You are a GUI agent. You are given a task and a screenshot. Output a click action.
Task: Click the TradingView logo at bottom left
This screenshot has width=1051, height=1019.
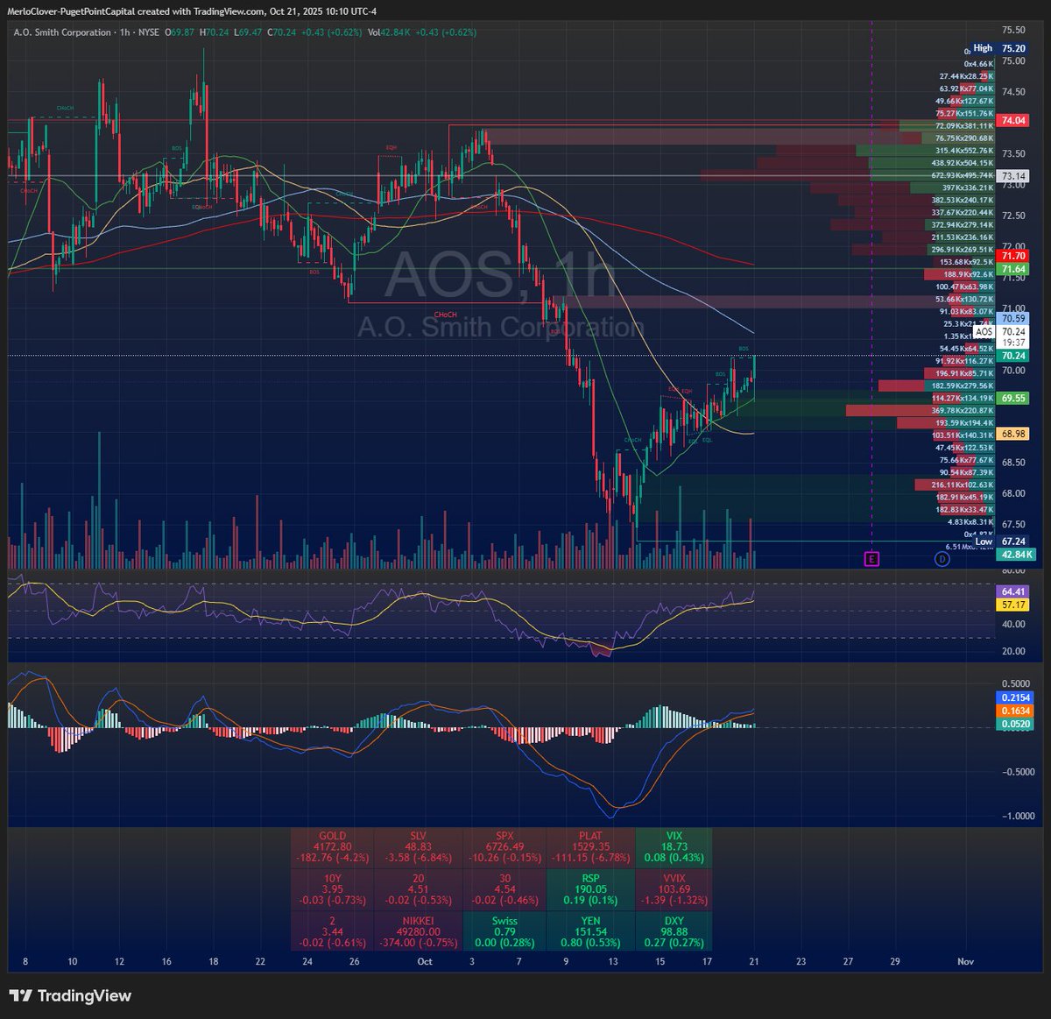(x=70, y=995)
